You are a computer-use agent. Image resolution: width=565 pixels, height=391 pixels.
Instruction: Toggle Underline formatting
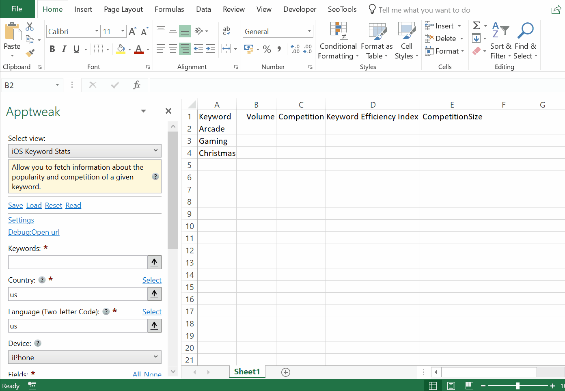[x=76, y=49]
